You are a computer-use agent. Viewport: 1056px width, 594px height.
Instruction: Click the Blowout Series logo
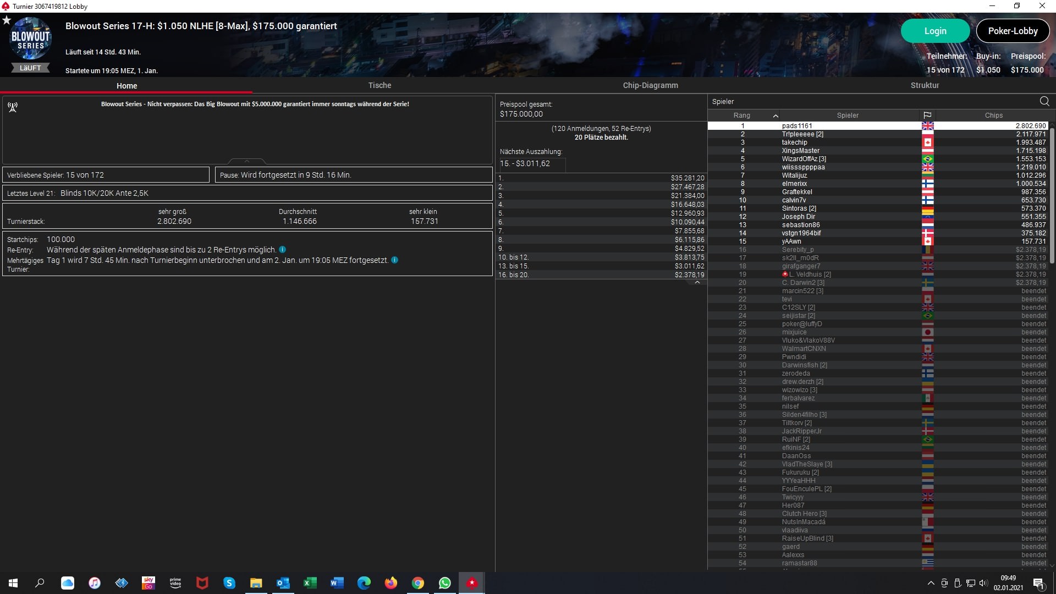point(31,40)
